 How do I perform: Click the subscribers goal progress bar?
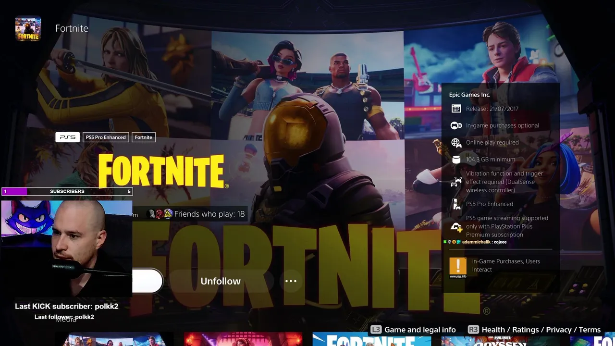(x=67, y=191)
